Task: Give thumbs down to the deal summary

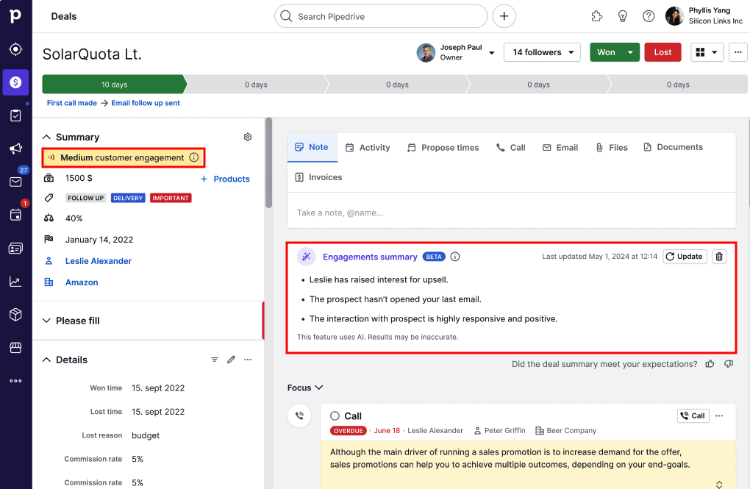Action: tap(728, 363)
